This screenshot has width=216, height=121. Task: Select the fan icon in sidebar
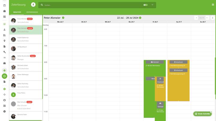pos(4,70)
